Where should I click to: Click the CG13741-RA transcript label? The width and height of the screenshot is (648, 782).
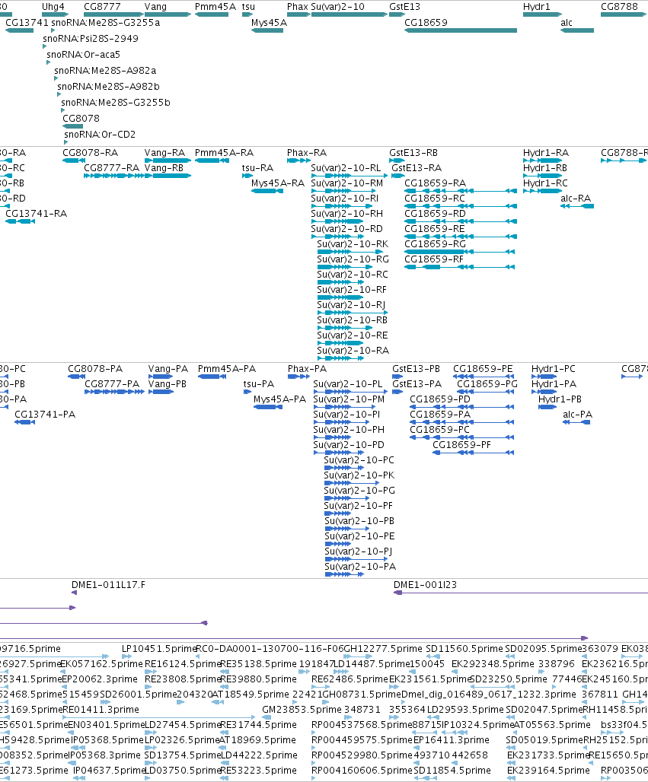tap(36, 214)
